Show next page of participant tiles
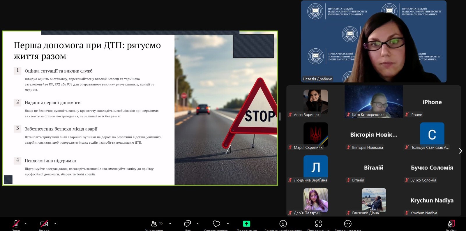This screenshot has height=231, width=466. (x=460, y=151)
